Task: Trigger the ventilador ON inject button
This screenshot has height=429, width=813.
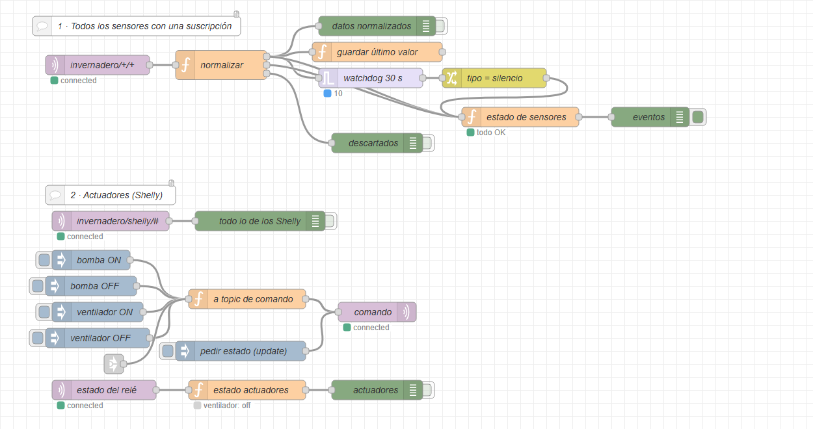Action: point(44,312)
